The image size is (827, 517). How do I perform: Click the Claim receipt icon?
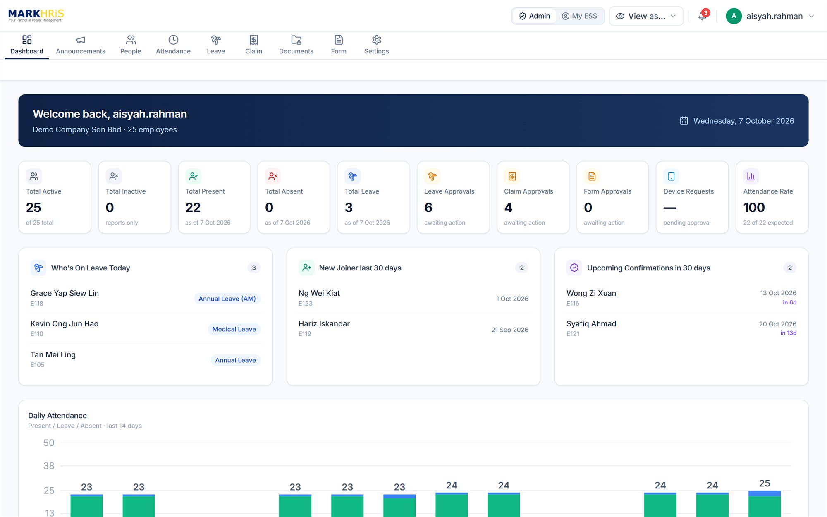(254, 40)
